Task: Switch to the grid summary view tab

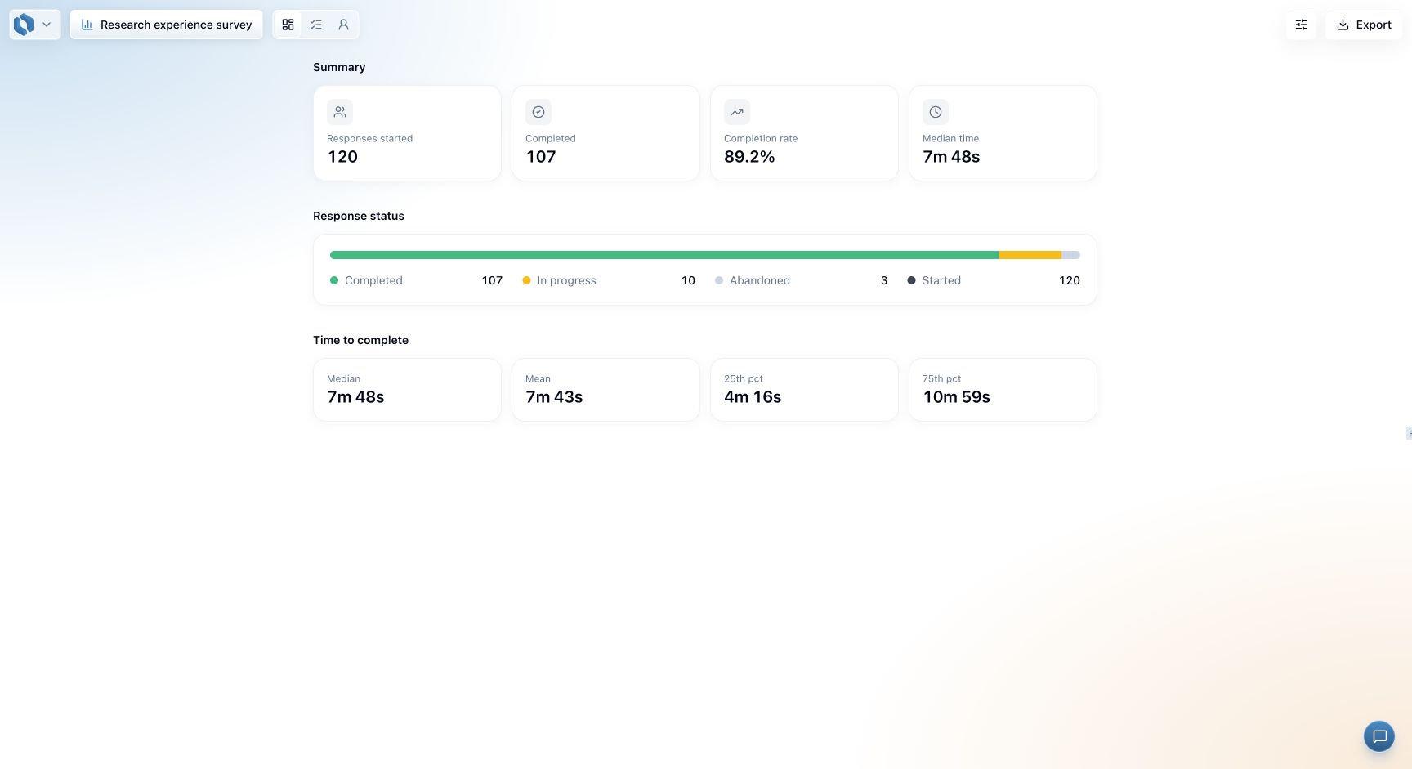Action: 288,25
